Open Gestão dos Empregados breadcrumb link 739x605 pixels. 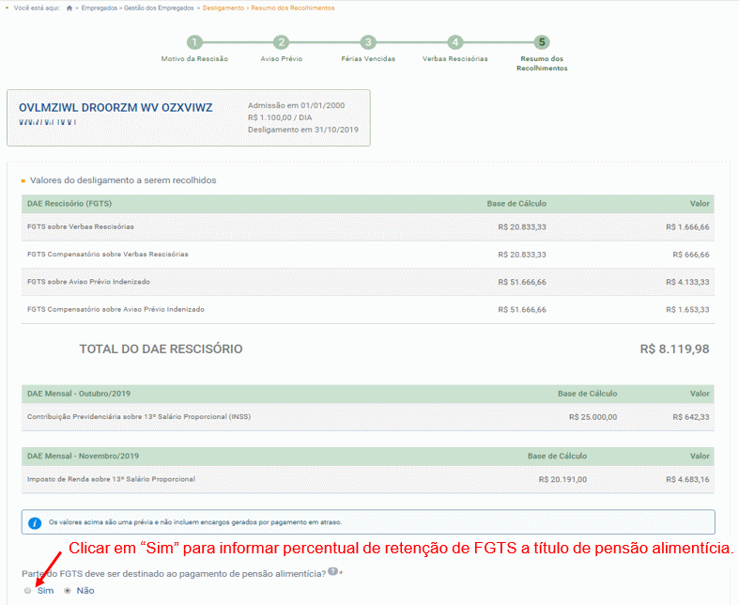click(159, 8)
